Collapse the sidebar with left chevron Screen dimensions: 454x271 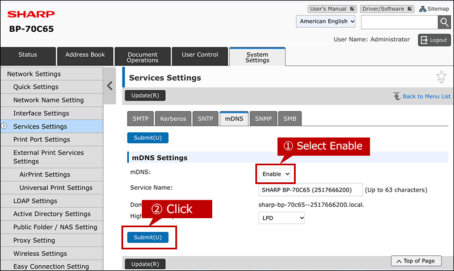tap(110, 86)
